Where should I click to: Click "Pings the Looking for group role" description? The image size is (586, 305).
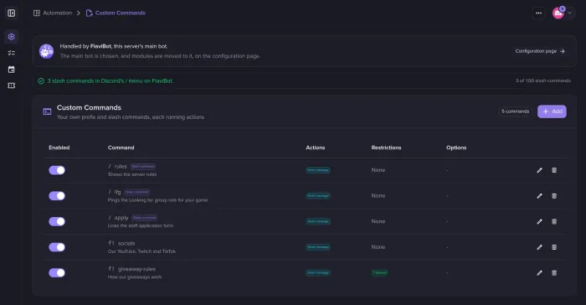pos(157,200)
